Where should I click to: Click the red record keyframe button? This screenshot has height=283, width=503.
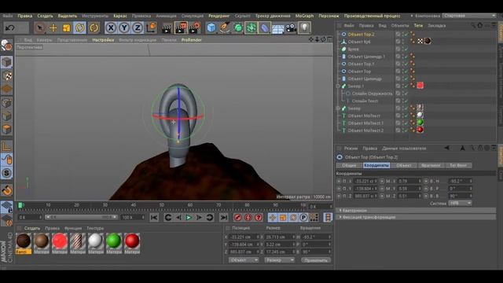coord(237,218)
